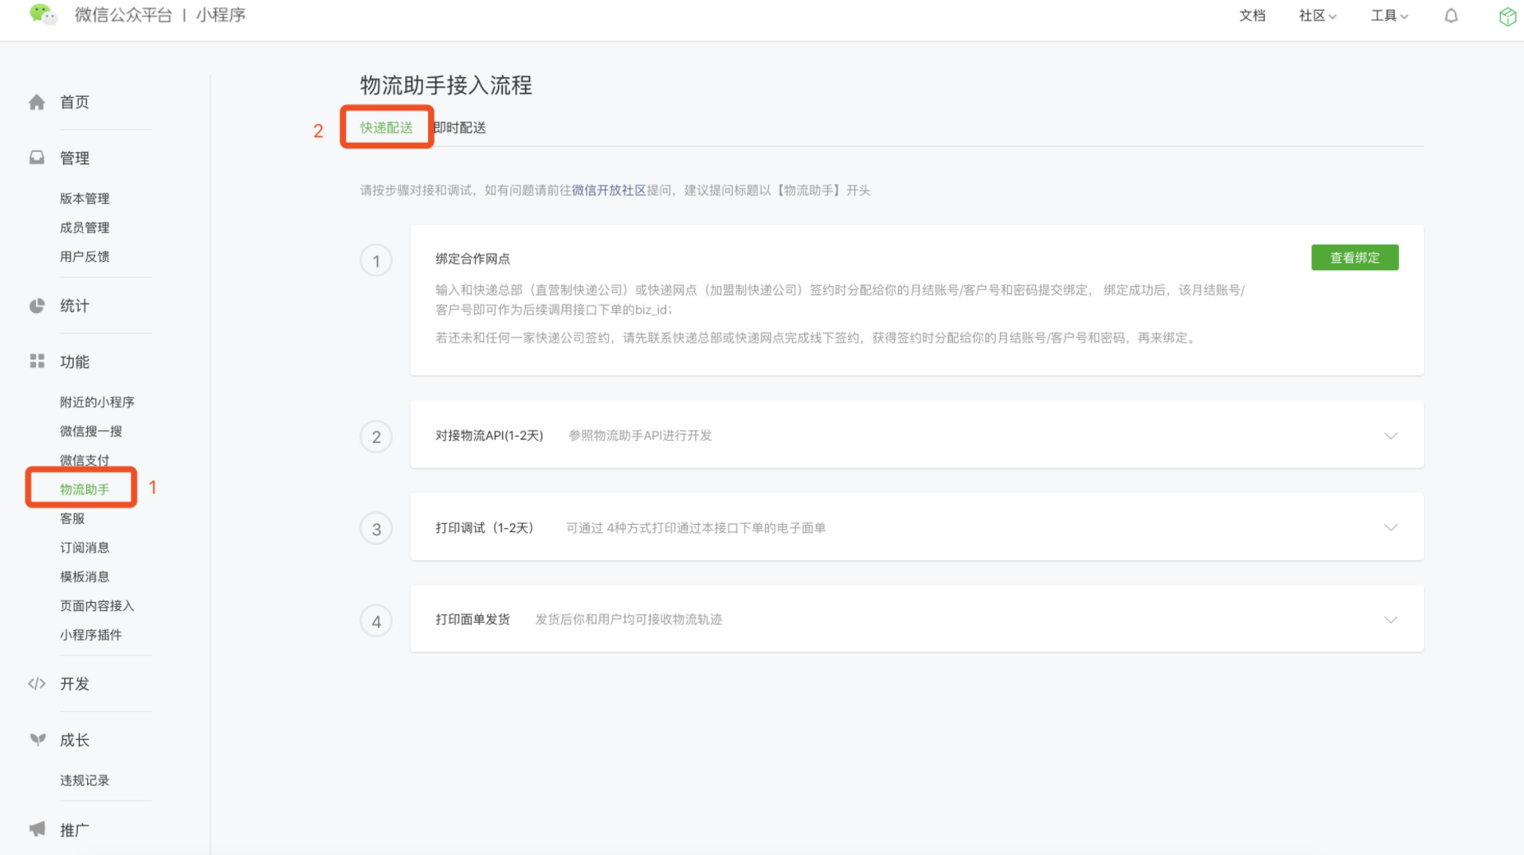This screenshot has height=855, width=1524.
Task: Open the notification bell
Action: 1451,16
